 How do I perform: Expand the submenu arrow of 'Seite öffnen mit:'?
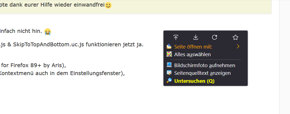point(238,47)
